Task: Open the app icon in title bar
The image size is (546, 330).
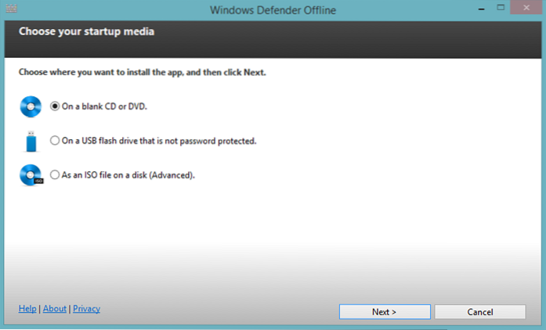Action: (11, 9)
